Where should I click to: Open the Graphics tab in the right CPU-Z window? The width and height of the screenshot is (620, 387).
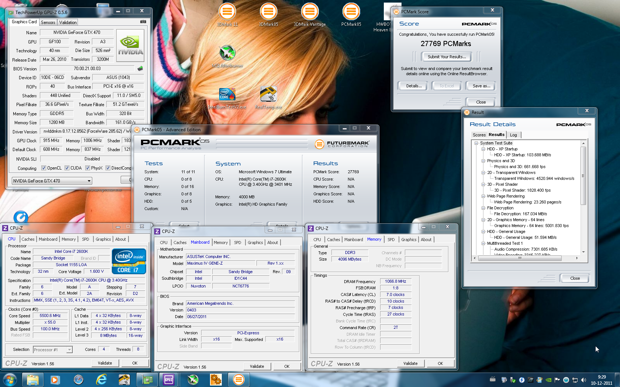point(409,240)
